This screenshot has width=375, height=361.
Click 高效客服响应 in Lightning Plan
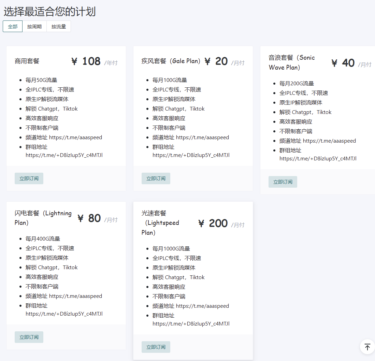(x=42, y=277)
